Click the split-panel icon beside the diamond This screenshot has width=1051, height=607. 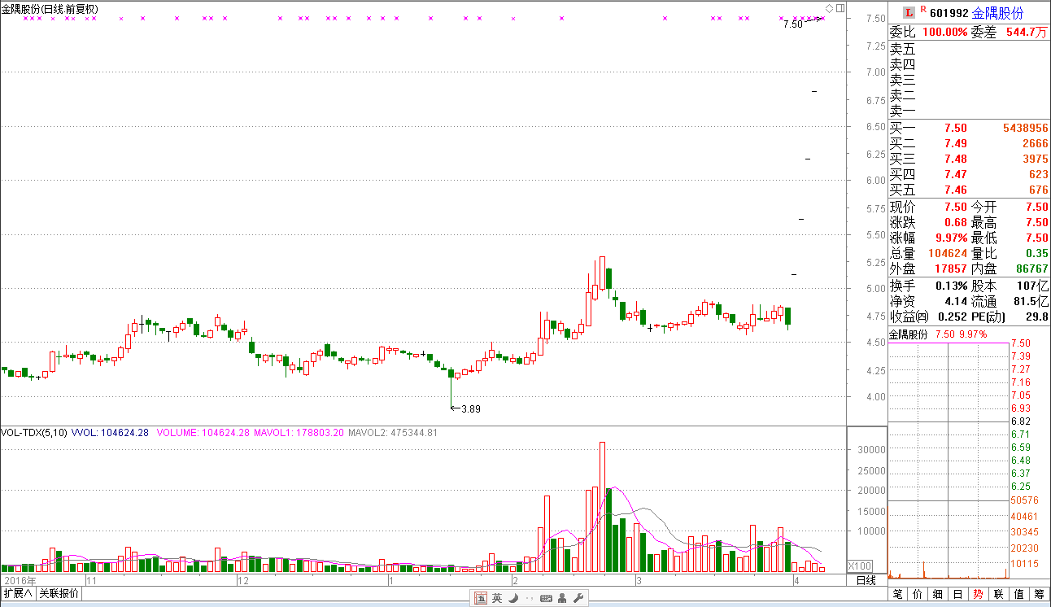pyautogui.click(x=840, y=8)
